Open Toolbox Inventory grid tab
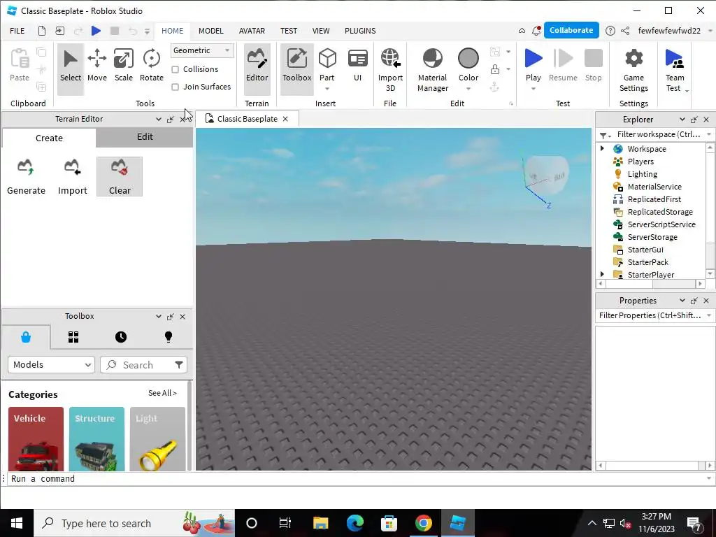The width and height of the screenshot is (716, 537). 73,337
